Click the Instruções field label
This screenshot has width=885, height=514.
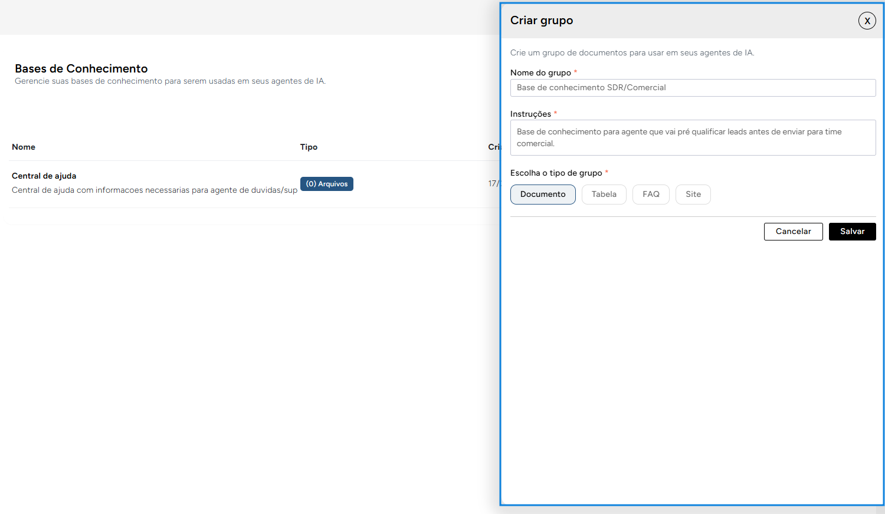click(530, 114)
